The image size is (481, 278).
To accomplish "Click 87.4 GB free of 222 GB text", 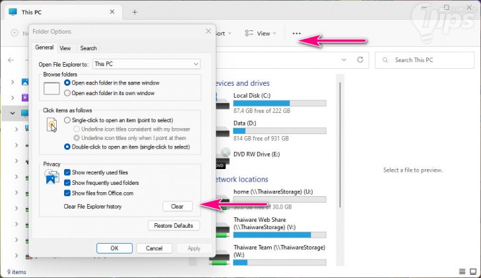I will 262,111.
